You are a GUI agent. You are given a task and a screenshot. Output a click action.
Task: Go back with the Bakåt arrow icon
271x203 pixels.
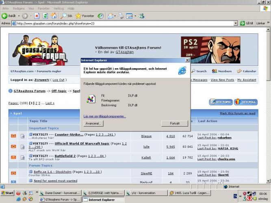[4, 16]
